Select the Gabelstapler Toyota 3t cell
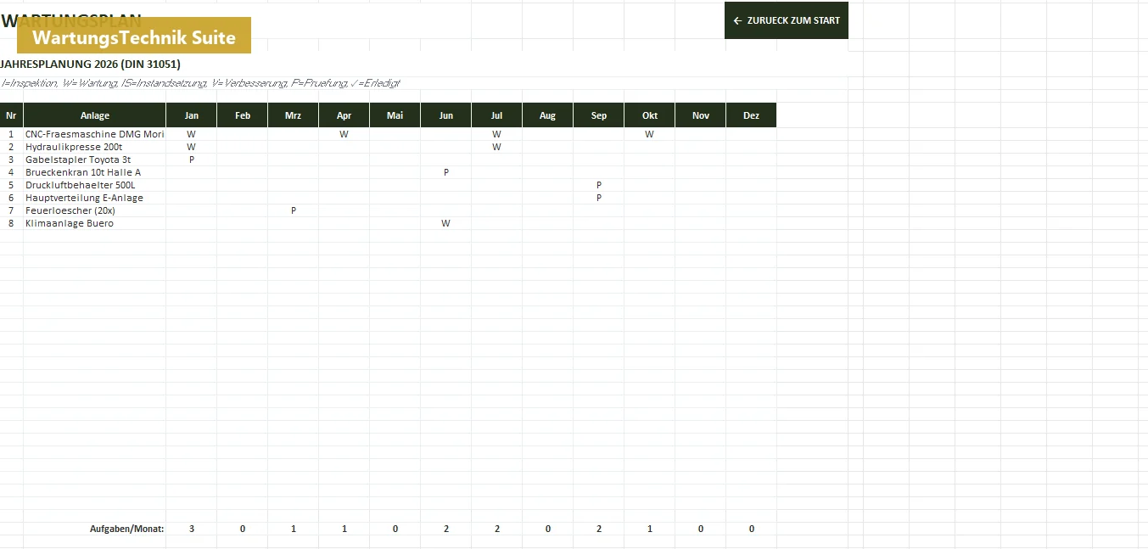 click(x=95, y=160)
